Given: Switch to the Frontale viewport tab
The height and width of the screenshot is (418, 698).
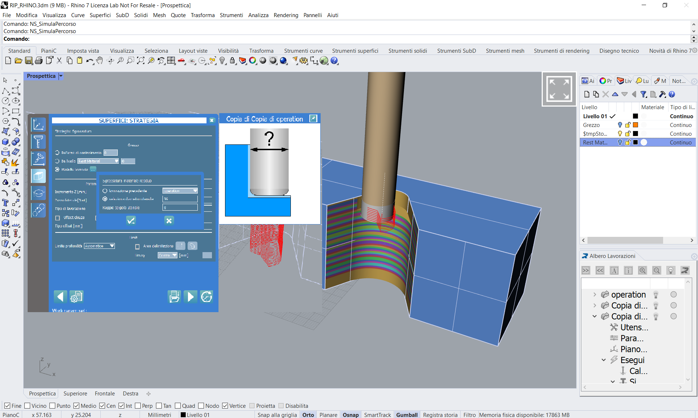Looking at the screenshot, I should click(x=105, y=393).
